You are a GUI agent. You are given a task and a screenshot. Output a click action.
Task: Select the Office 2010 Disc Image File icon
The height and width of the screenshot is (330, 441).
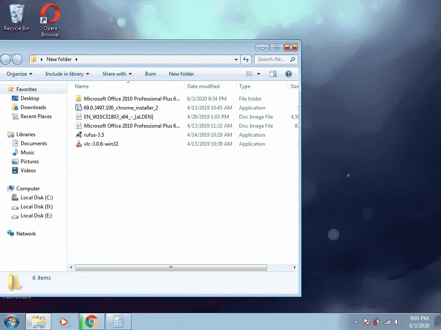79,126
